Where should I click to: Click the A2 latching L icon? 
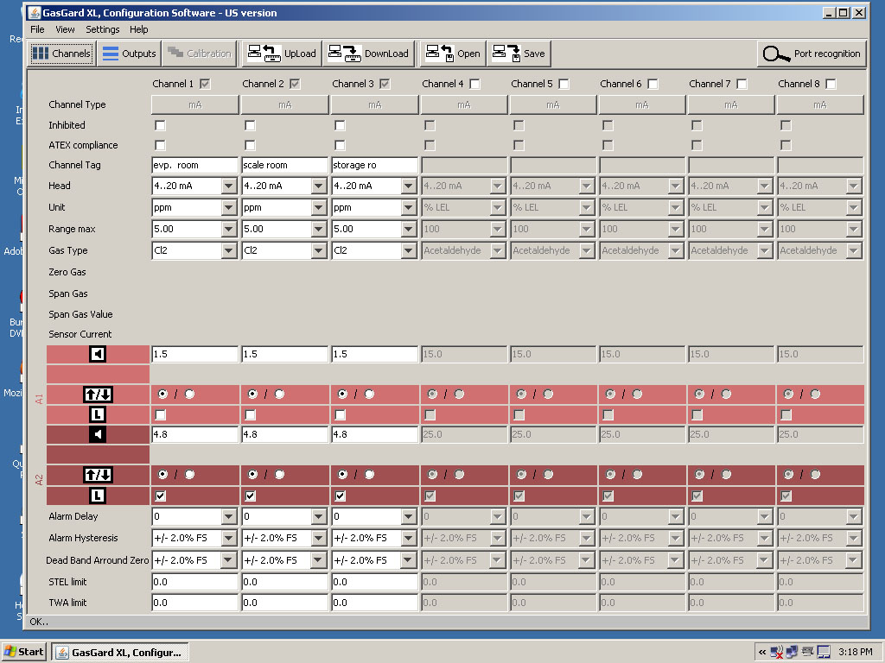tap(98, 496)
